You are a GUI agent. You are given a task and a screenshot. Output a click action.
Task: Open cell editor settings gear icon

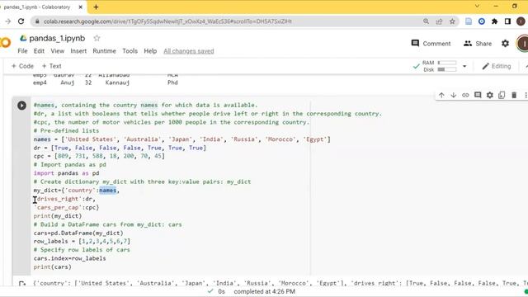[489, 96]
